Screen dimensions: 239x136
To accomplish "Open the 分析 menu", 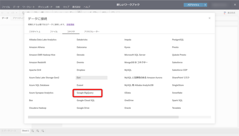I will click(58, 7).
